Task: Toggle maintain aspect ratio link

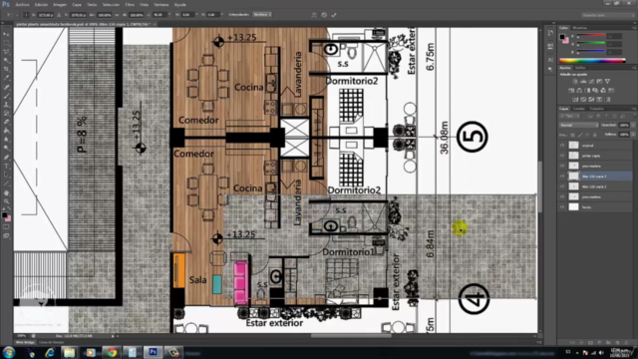Action: 118,15
